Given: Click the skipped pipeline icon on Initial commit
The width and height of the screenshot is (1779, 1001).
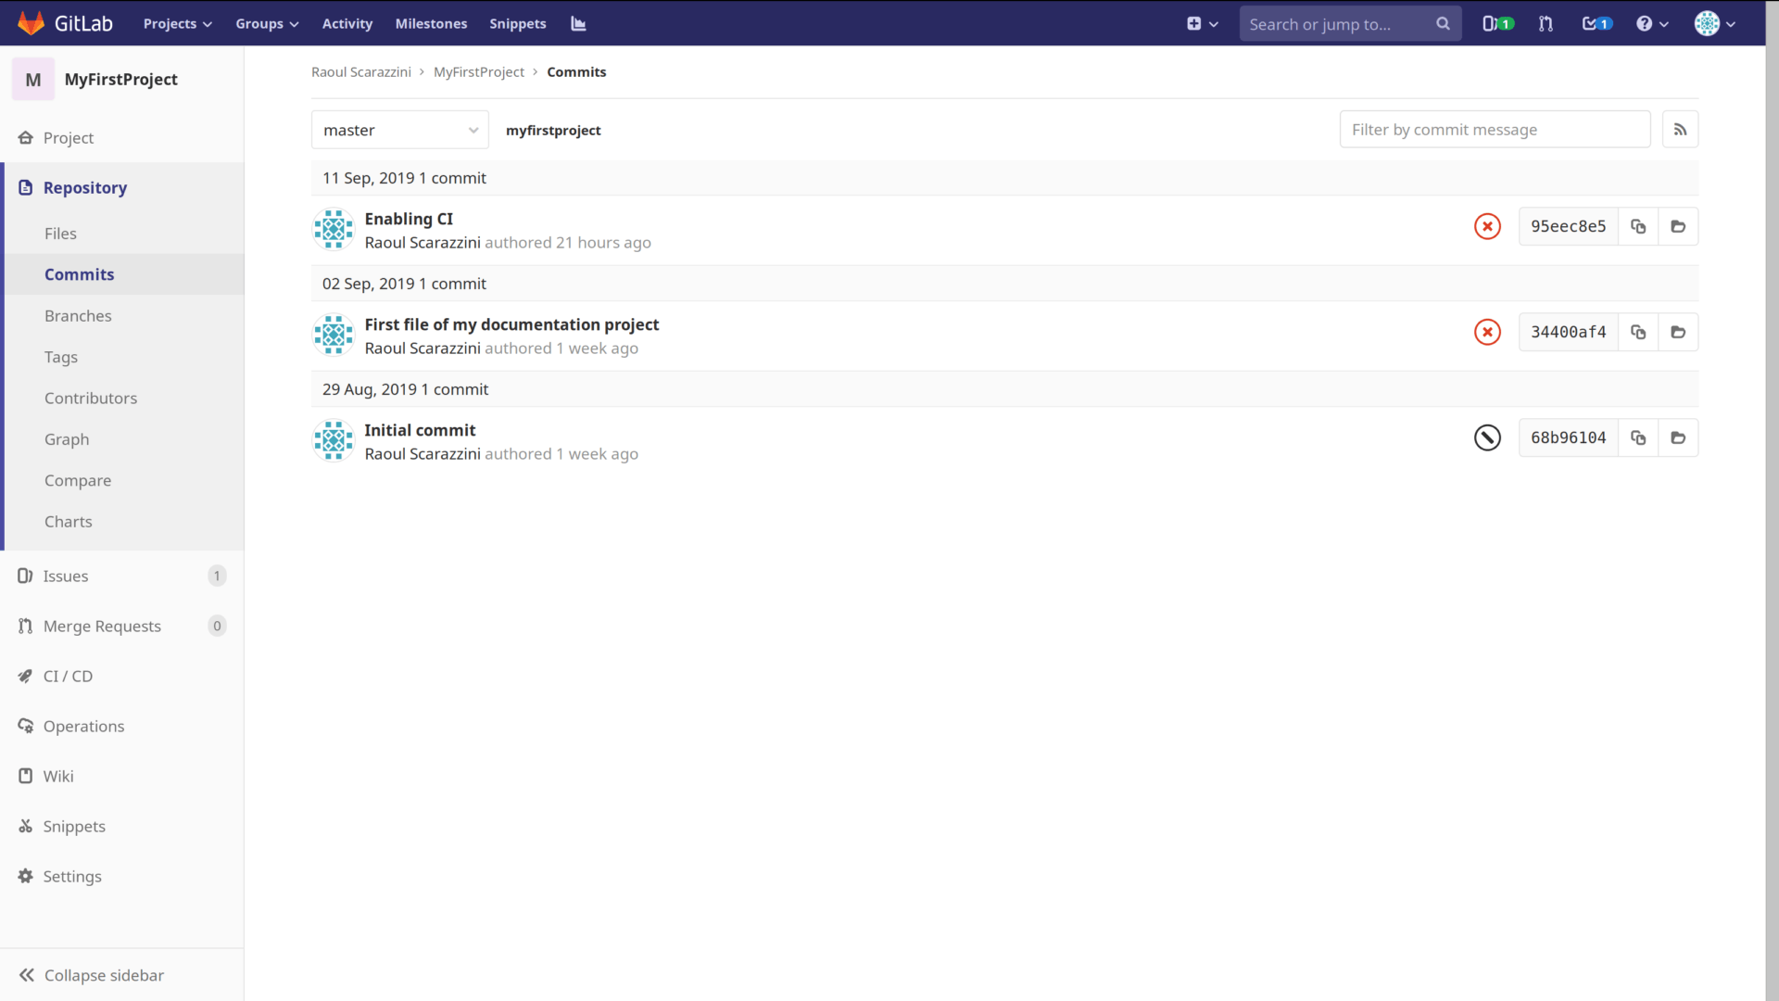Looking at the screenshot, I should [1487, 437].
